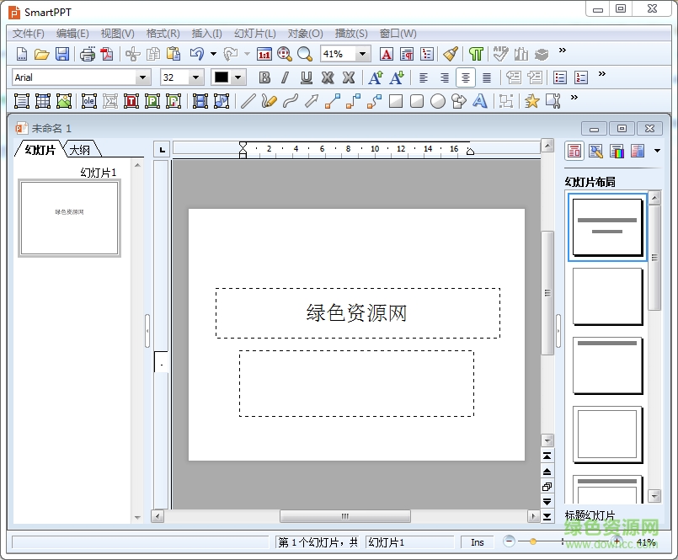Click the Undo icon on the toolbar
Viewport: 678px width, 560px height.
click(x=199, y=53)
